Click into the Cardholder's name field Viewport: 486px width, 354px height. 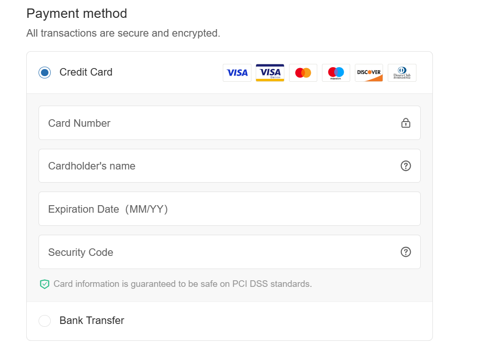216,166
